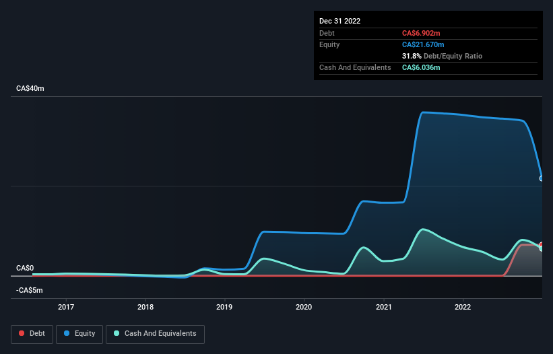
Task: Select the teal Cash endpoint marker
Action: pyautogui.click(x=542, y=249)
